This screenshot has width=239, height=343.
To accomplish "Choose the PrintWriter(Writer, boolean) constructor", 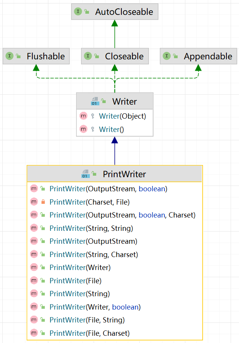I will [x=95, y=307].
